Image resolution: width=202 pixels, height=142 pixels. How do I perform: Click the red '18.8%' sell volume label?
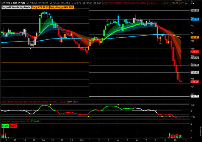point(13,126)
